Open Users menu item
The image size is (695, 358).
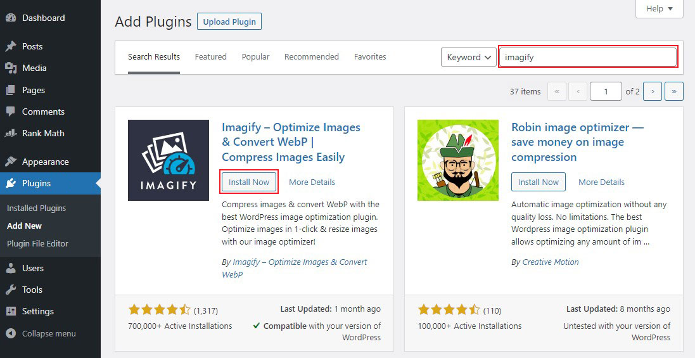point(50,268)
